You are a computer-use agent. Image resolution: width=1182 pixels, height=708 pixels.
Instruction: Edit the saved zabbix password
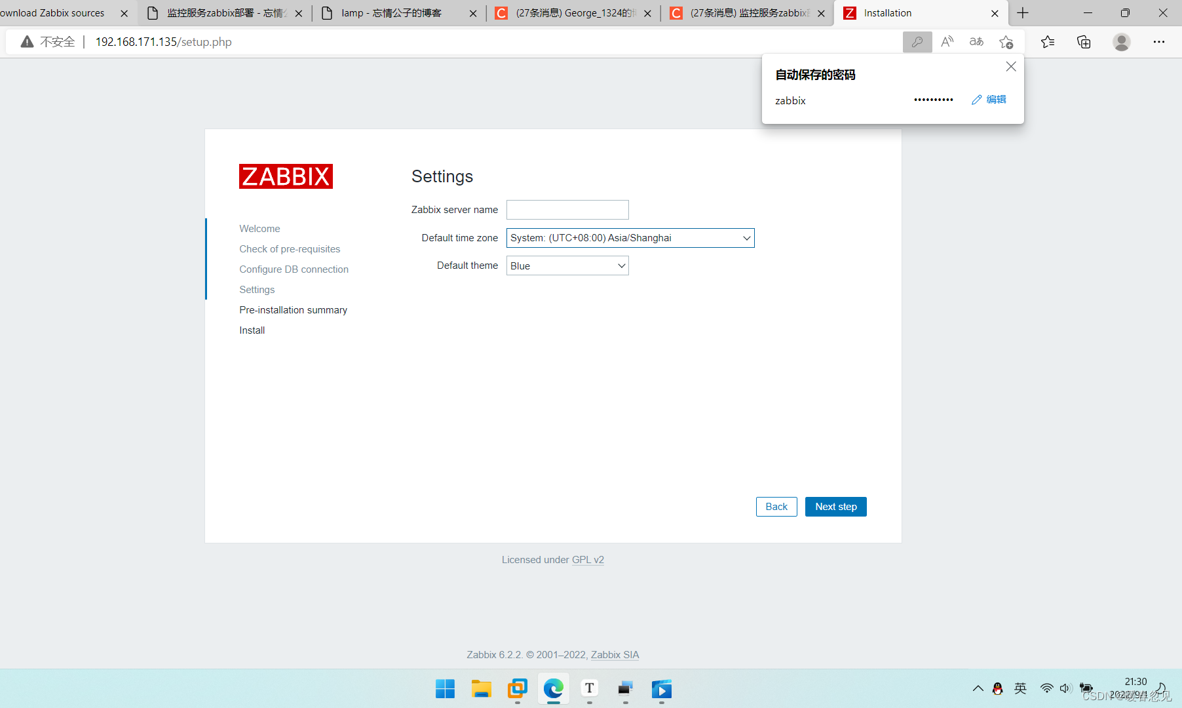point(989,100)
